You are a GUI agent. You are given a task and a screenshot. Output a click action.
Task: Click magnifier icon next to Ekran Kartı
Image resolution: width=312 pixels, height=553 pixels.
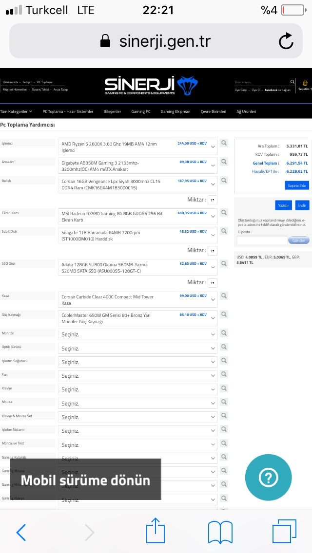[x=224, y=213]
